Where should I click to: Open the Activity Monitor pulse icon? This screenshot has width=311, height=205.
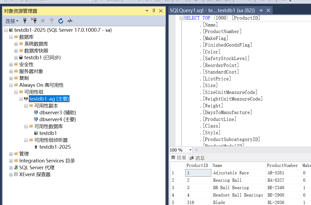[x=70, y=21]
